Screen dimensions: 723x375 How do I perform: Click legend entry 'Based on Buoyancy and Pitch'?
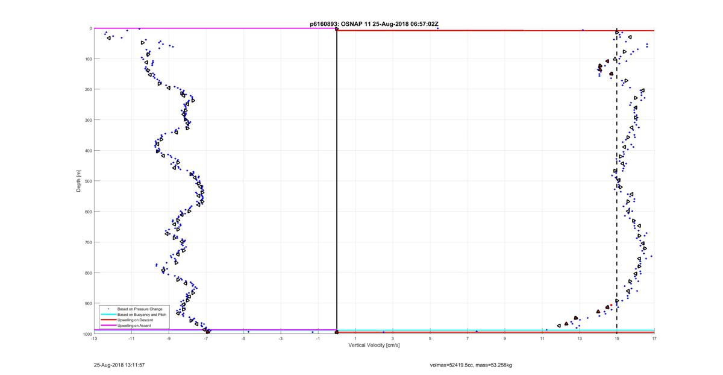pos(142,314)
